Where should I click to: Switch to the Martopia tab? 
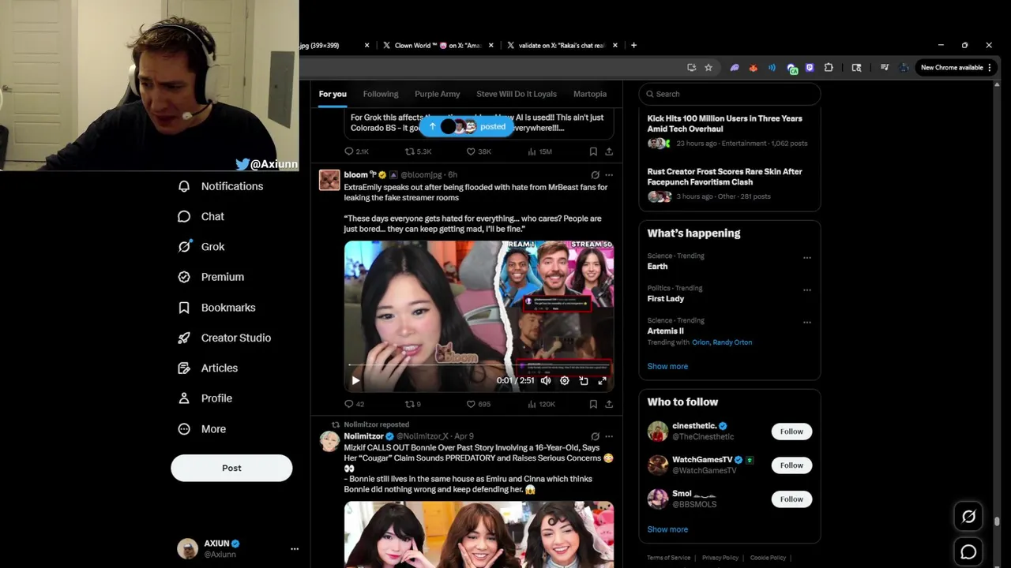[x=590, y=94]
